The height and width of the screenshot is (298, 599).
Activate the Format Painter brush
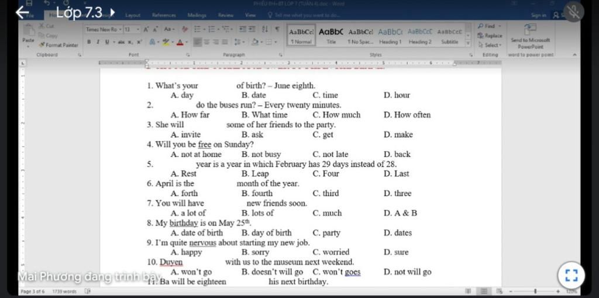pos(42,44)
